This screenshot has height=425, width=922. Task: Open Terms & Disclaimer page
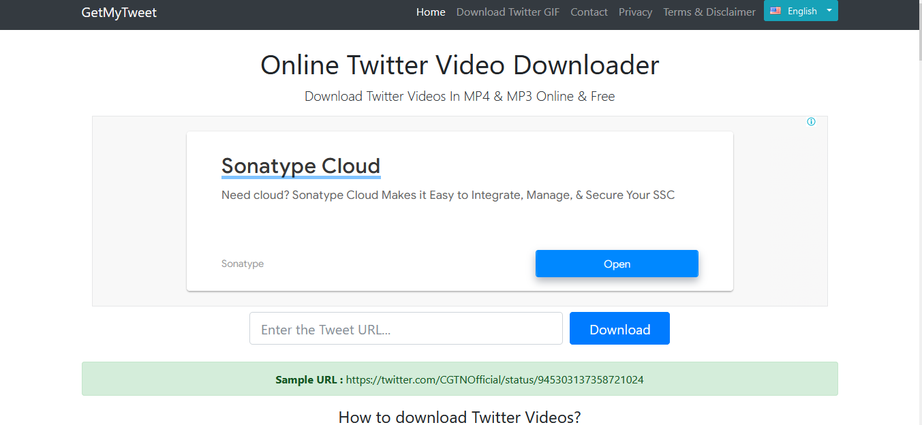point(709,12)
